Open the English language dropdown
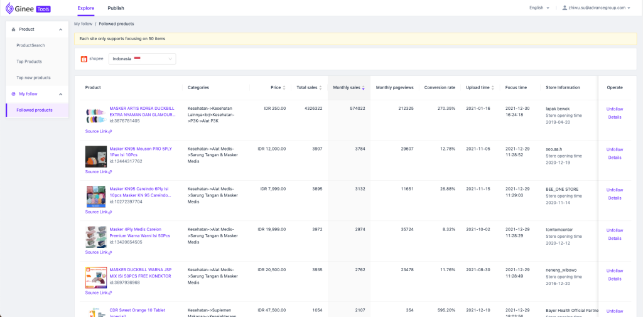Viewport: 643px width, 317px height. [539, 8]
